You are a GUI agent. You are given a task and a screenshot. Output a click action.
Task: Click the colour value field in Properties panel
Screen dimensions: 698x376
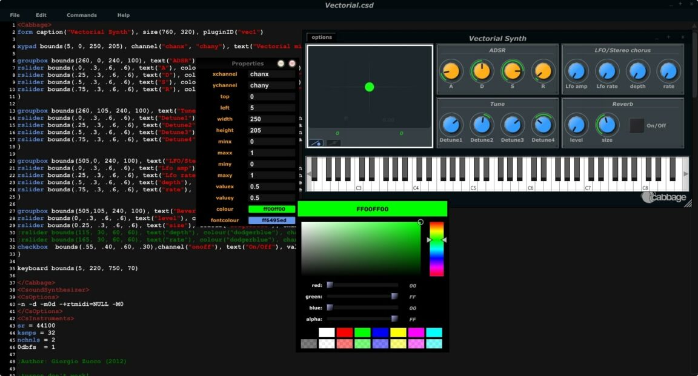tap(271, 208)
